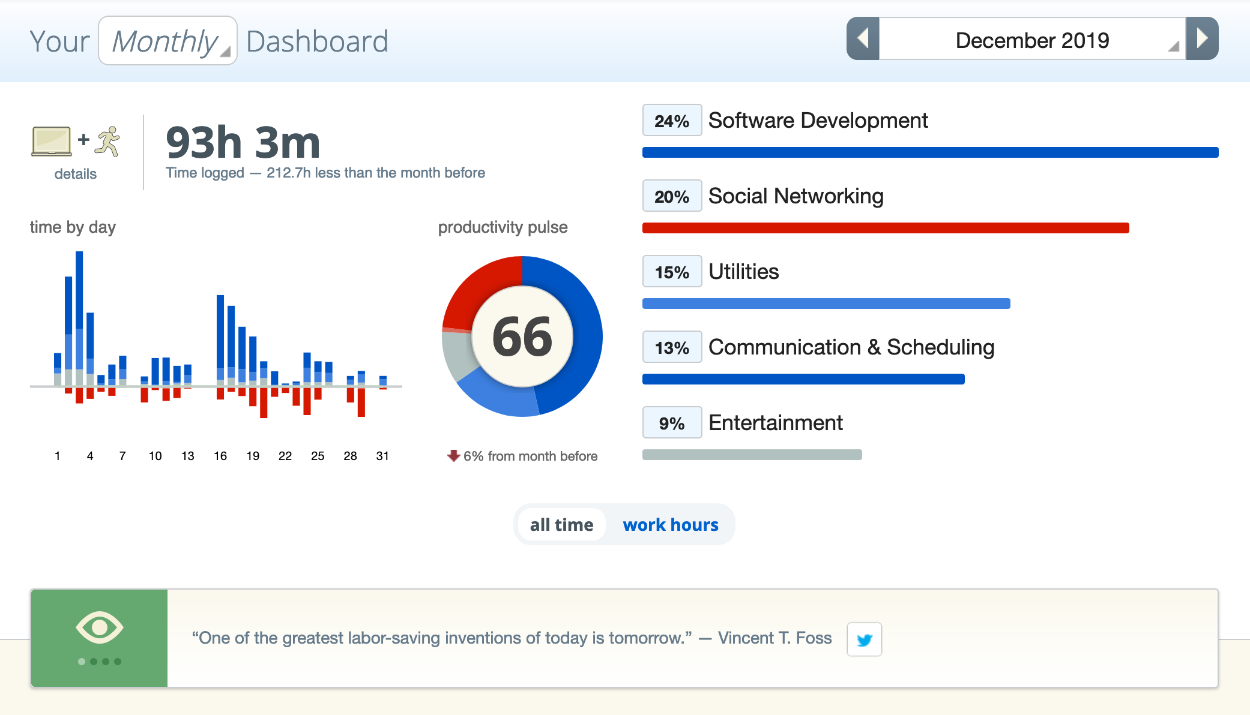The width and height of the screenshot is (1250, 715).
Task: Open the Social Networking category
Action: coord(796,196)
